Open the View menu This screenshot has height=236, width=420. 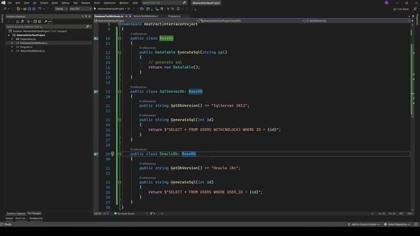pyautogui.click(x=26, y=3)
